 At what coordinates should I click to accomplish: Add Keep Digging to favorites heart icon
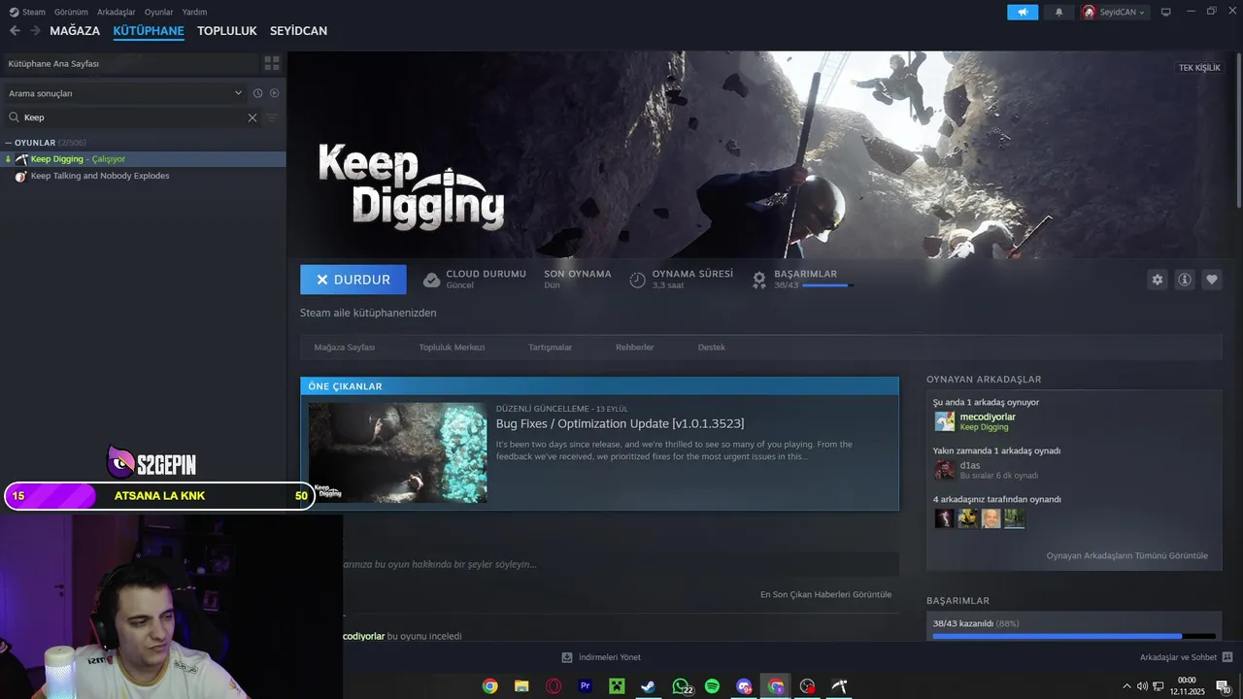pos(1212,280)
